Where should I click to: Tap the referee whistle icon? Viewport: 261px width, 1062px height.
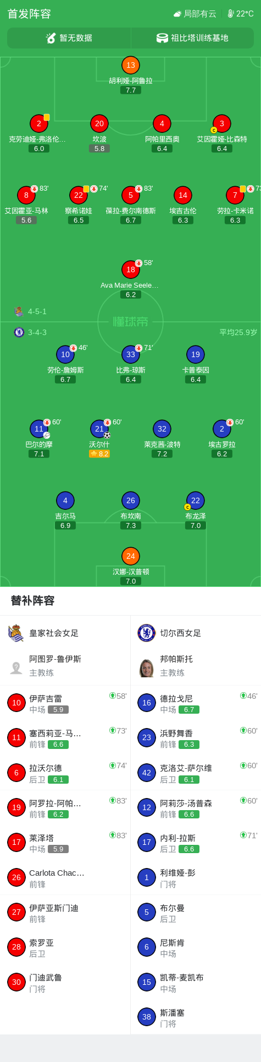point(51,38)
